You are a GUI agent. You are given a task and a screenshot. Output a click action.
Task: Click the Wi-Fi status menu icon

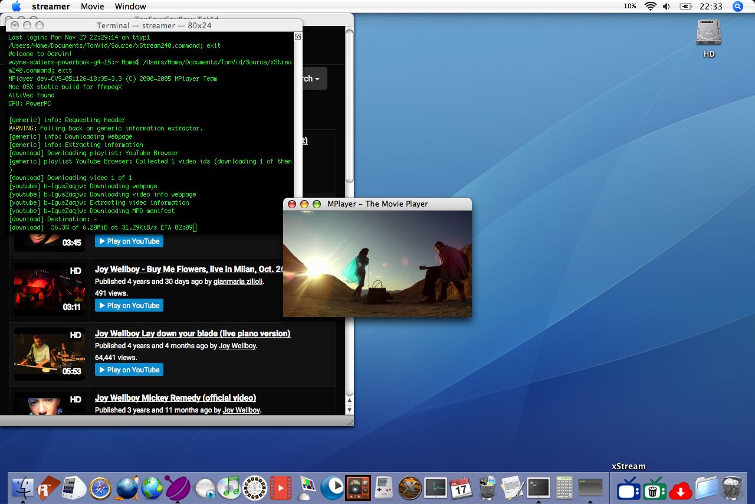point(651,6)
